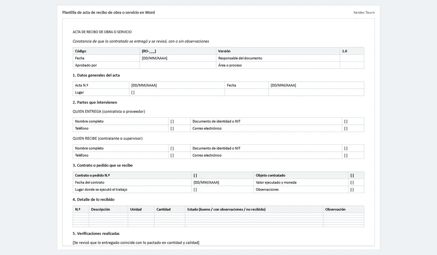Click 'QUIEN RECIBE (contratante o supervisor)'
437x255 pixels.
[107, 138]
